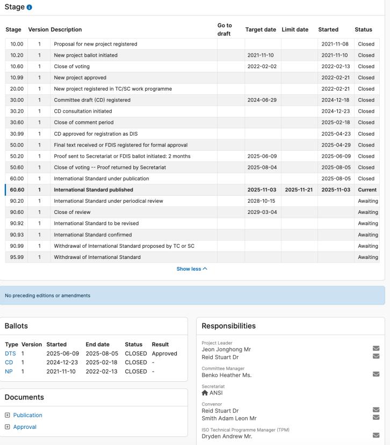Click the Target date column header
This screenshot has height=445, width=390.
click(x=261, y=29)
